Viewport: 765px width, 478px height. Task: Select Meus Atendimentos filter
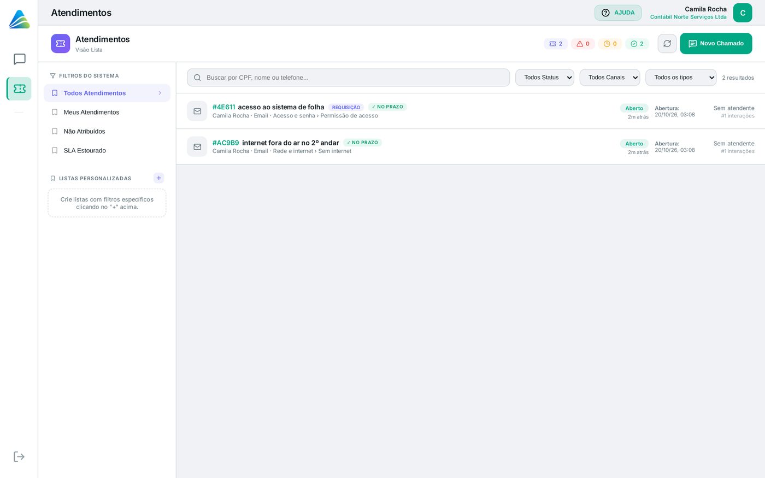click(107, 112)
